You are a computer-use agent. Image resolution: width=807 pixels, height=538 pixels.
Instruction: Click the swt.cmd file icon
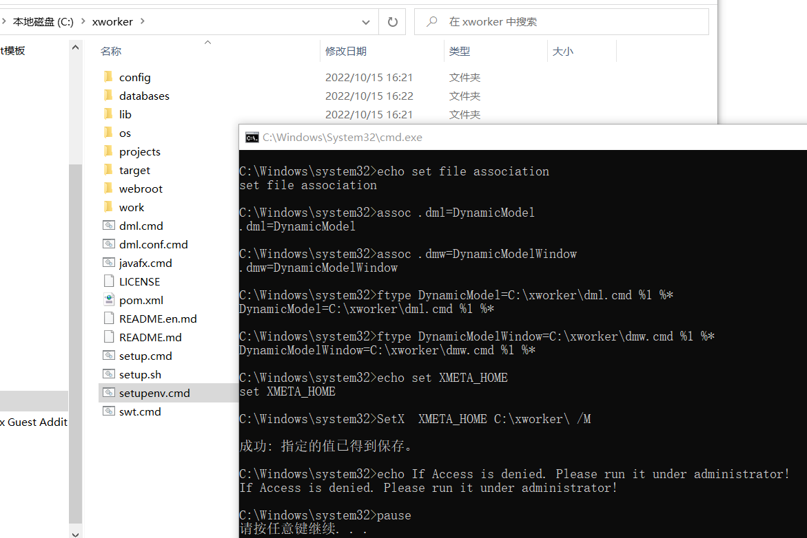(110, 411)
